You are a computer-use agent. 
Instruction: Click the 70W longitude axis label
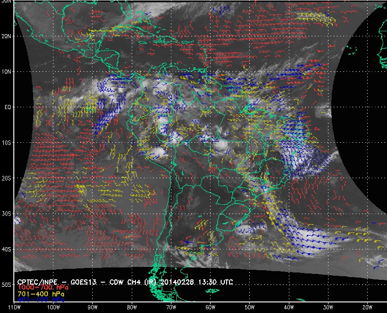click(x=171, y=307)
